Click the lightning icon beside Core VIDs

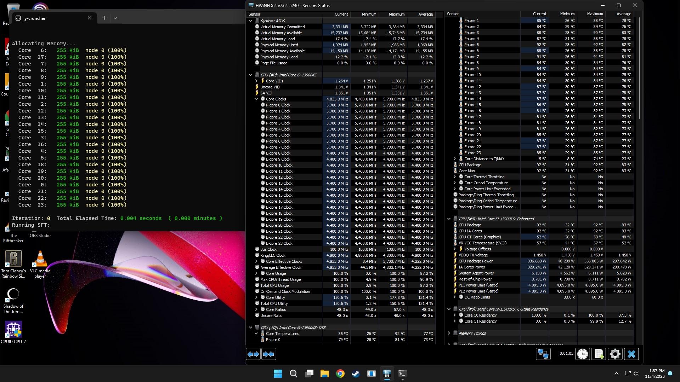(263, 81)
